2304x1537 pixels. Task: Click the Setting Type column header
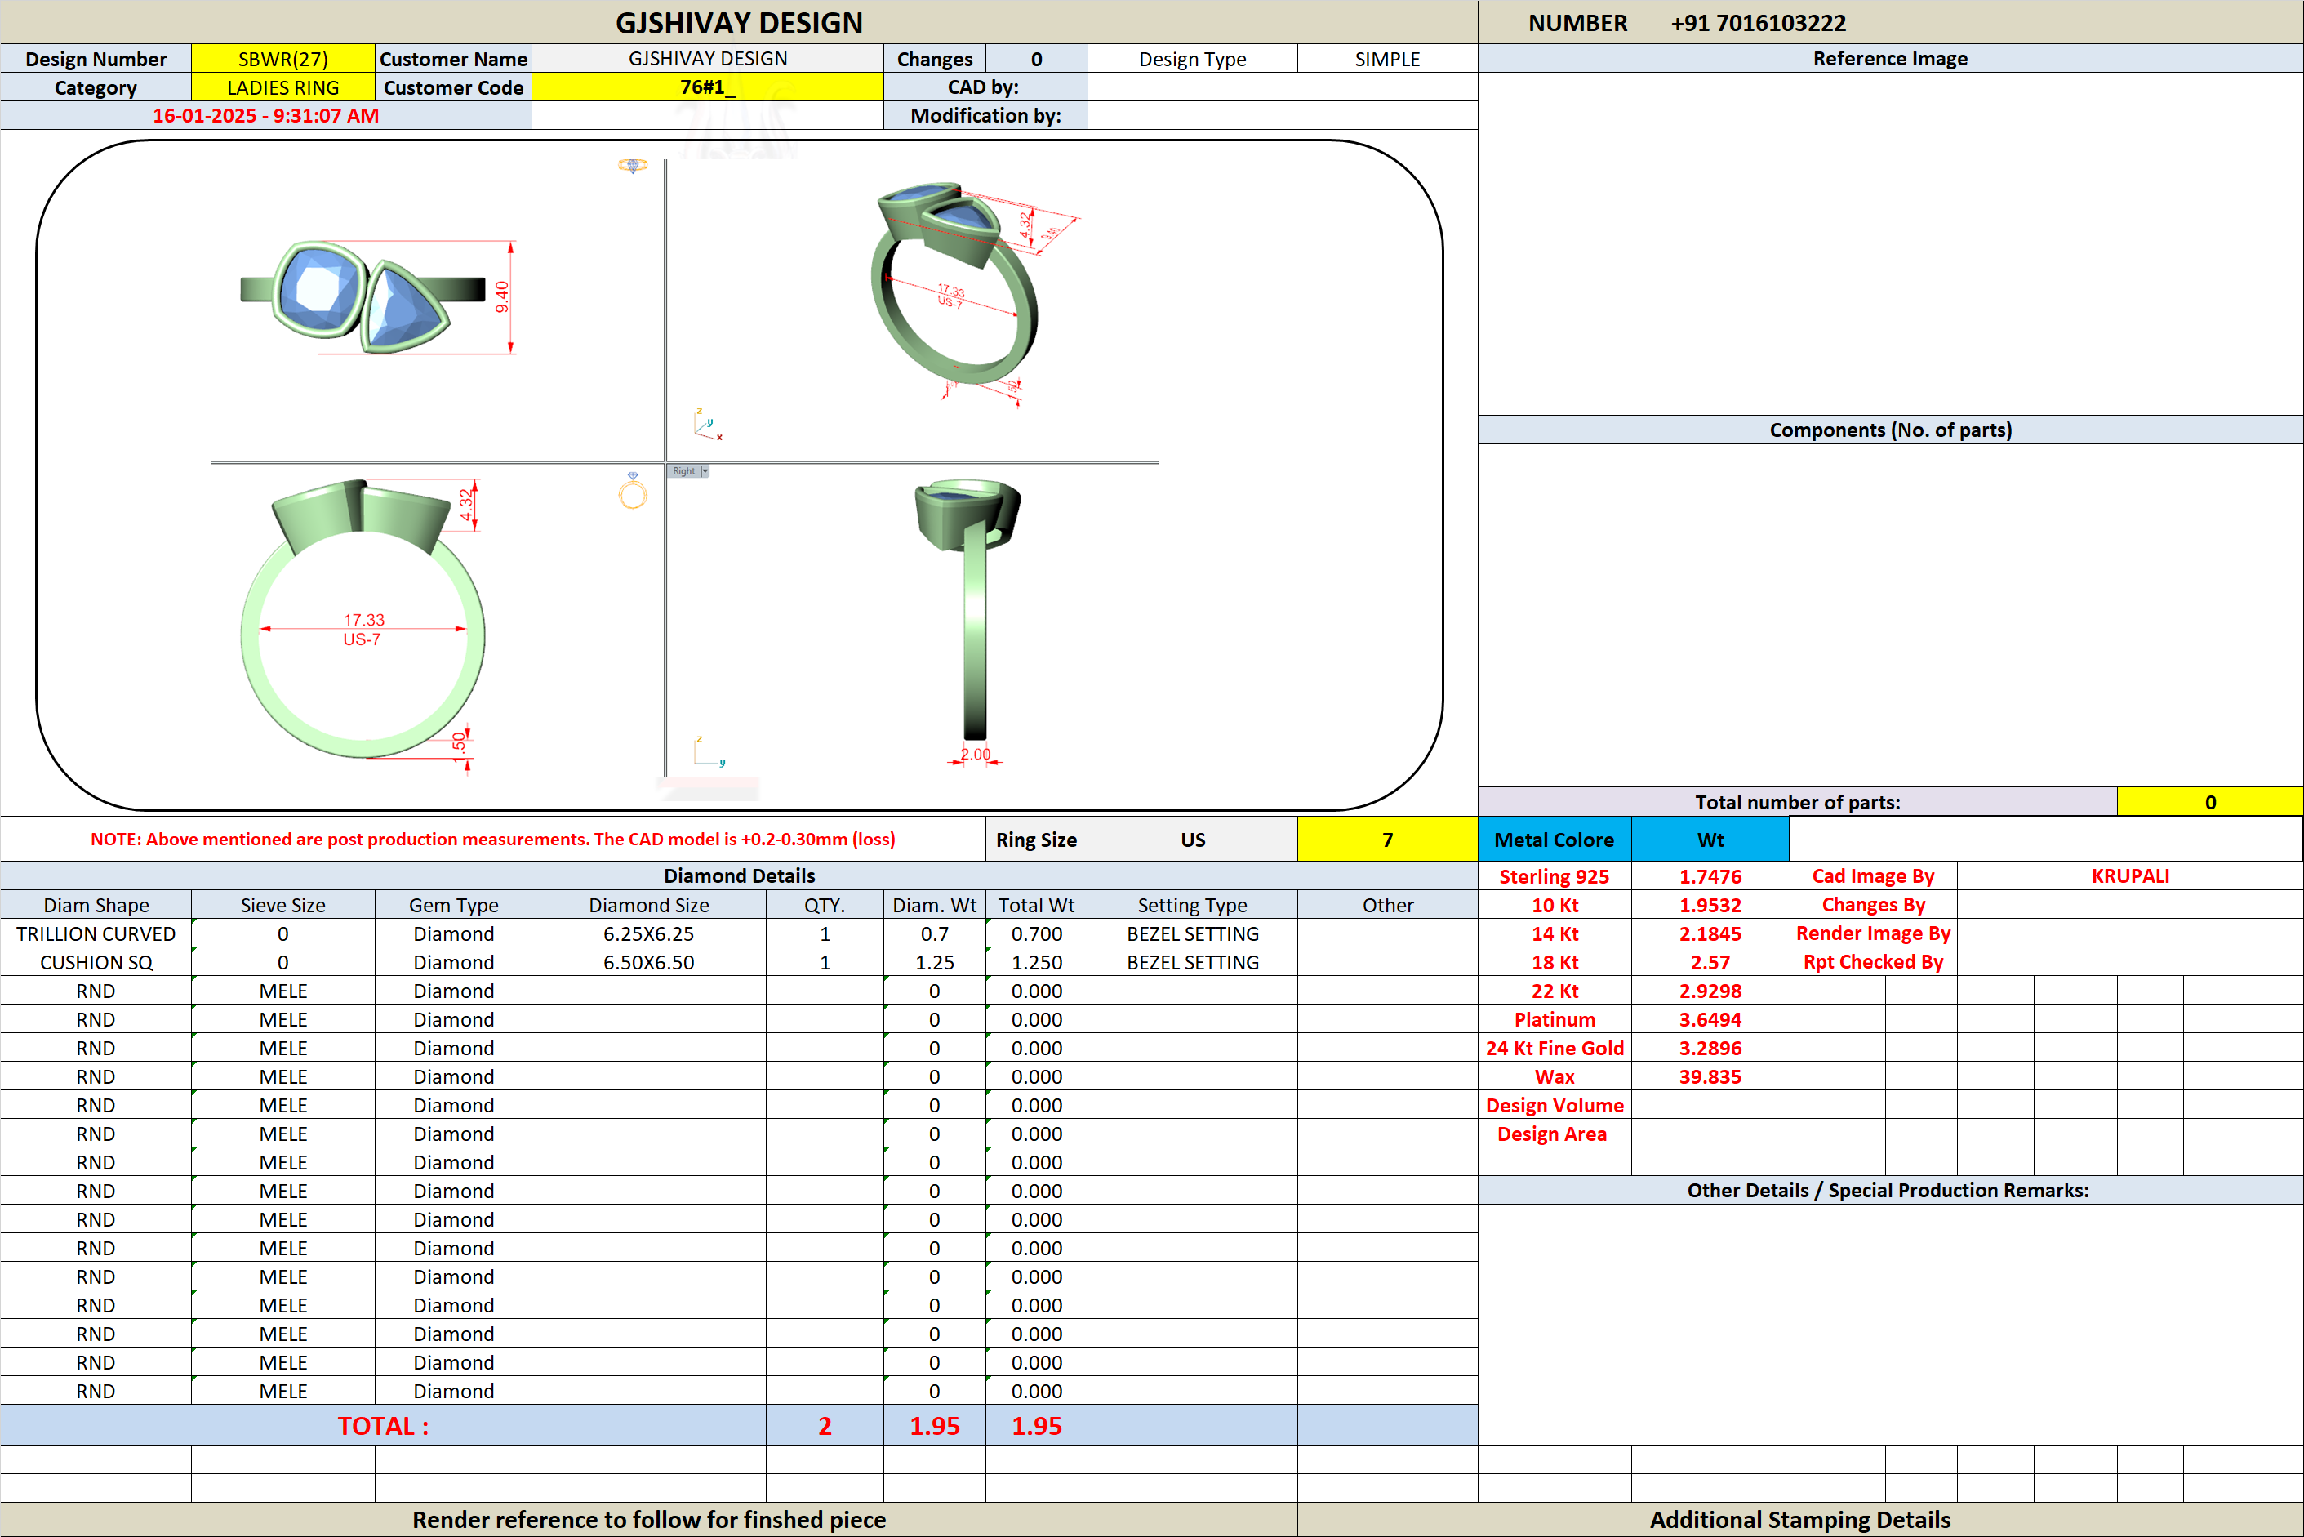[1193, 905]
